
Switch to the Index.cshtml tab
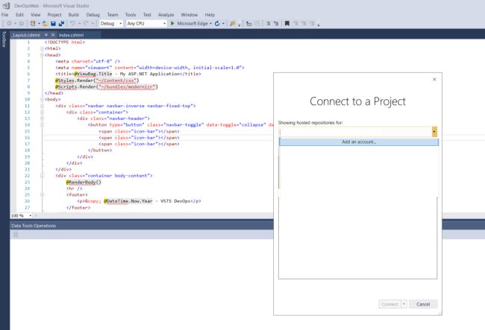tap(72, 34)
